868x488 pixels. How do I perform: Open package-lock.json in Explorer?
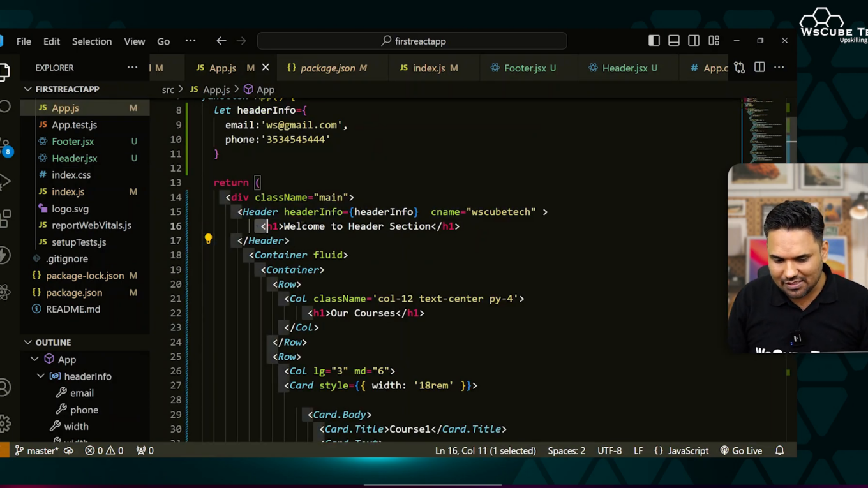click(85, 276)
